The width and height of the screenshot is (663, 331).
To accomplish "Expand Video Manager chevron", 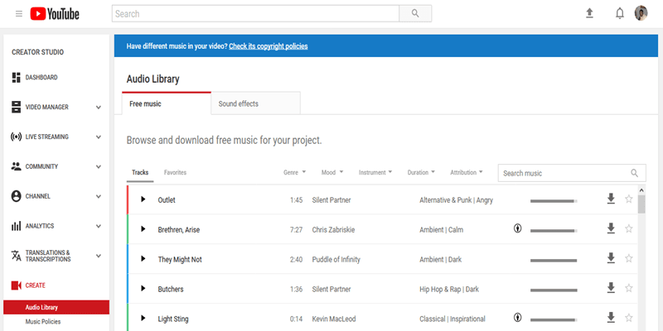I will 99,108.
